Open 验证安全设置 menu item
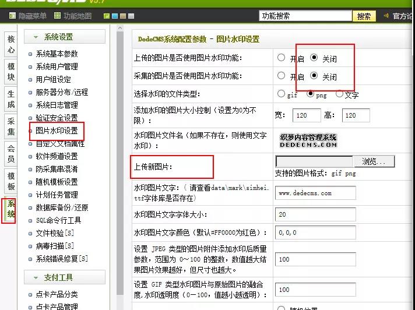 click(x=57, y=118)
